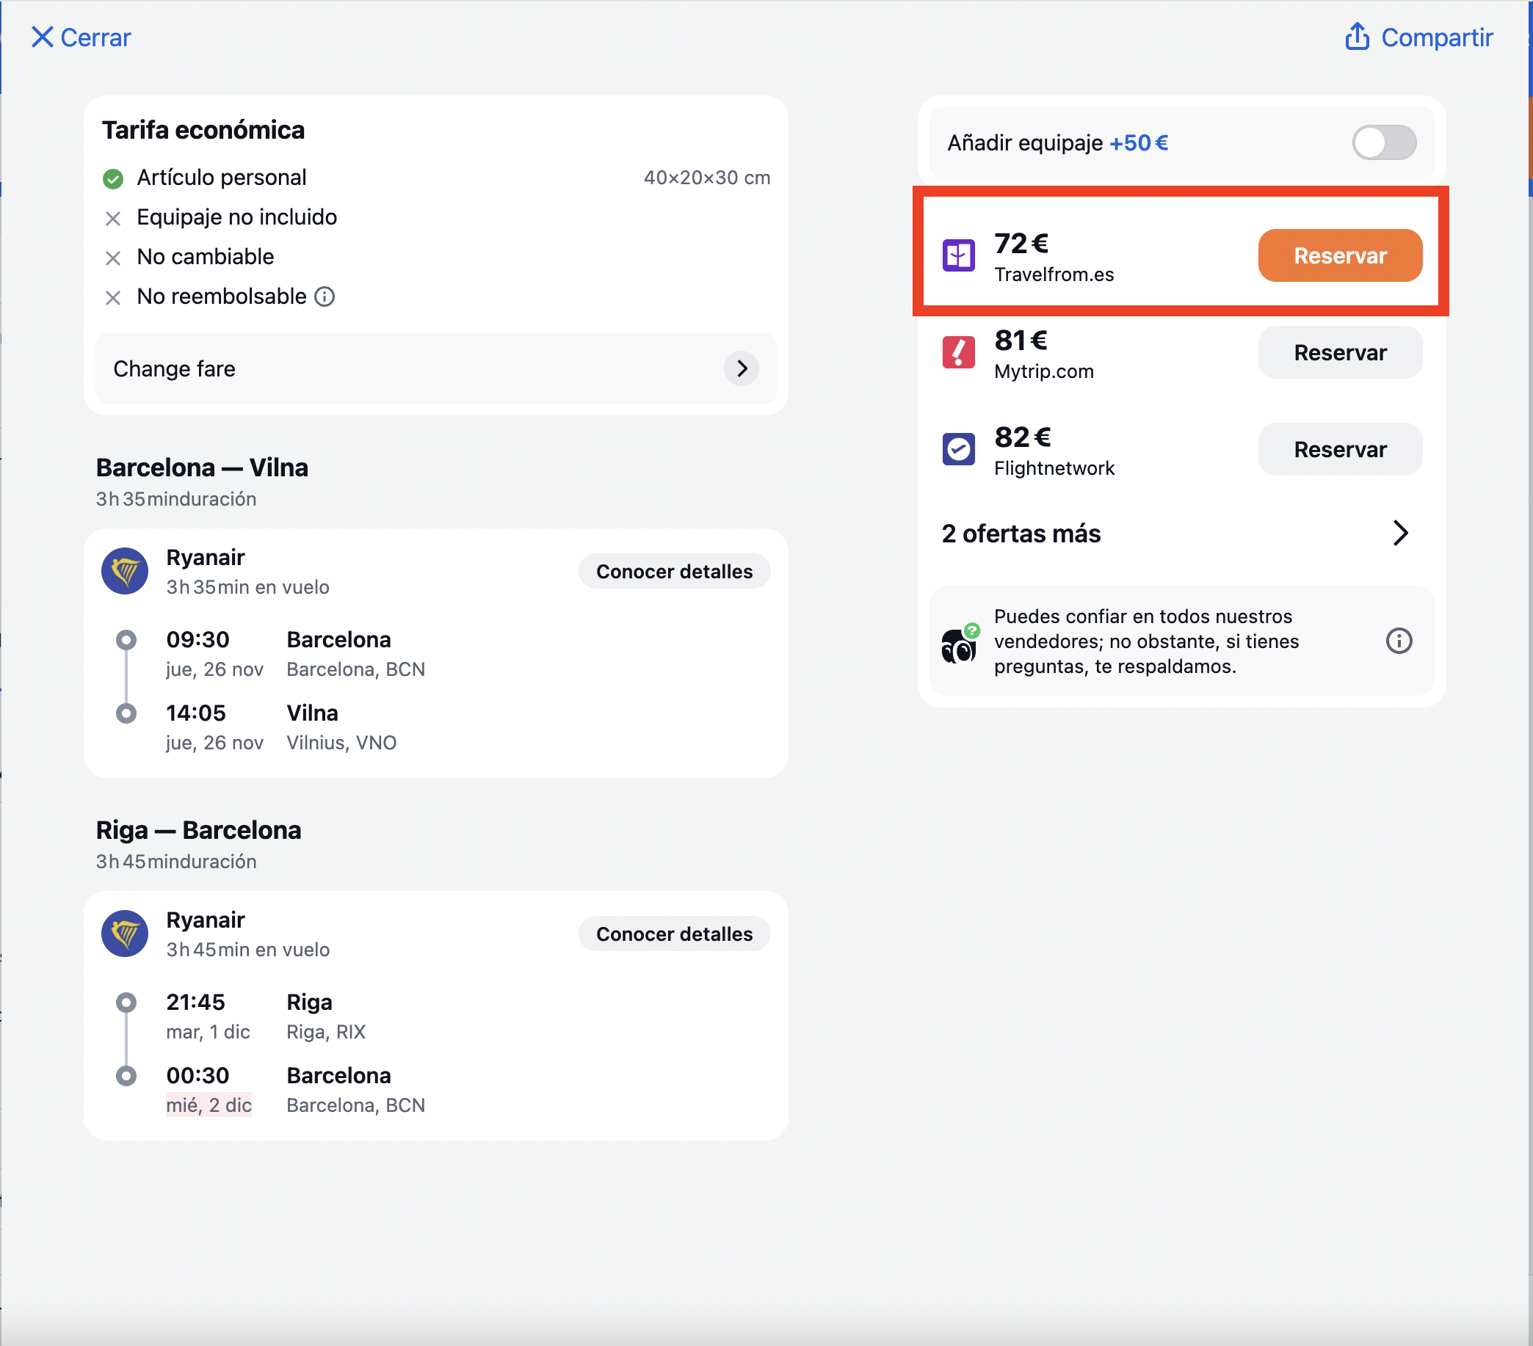
Task: Toggle the Añadir equipaje switch
Action: 1383,142
